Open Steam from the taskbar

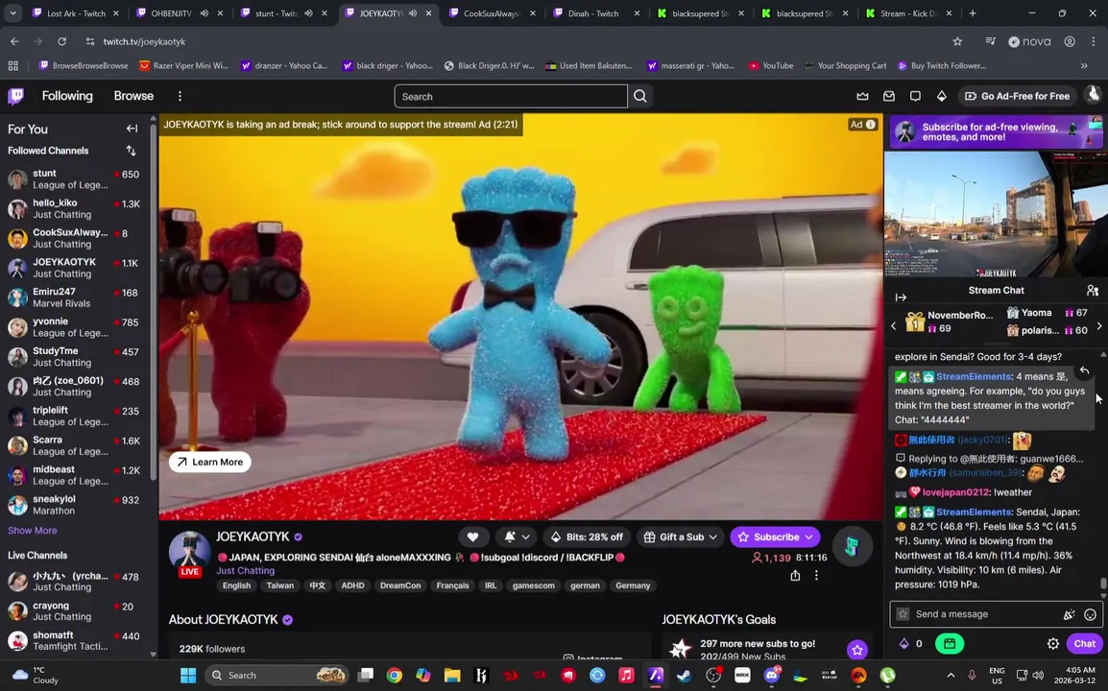(x=684, y=676)
